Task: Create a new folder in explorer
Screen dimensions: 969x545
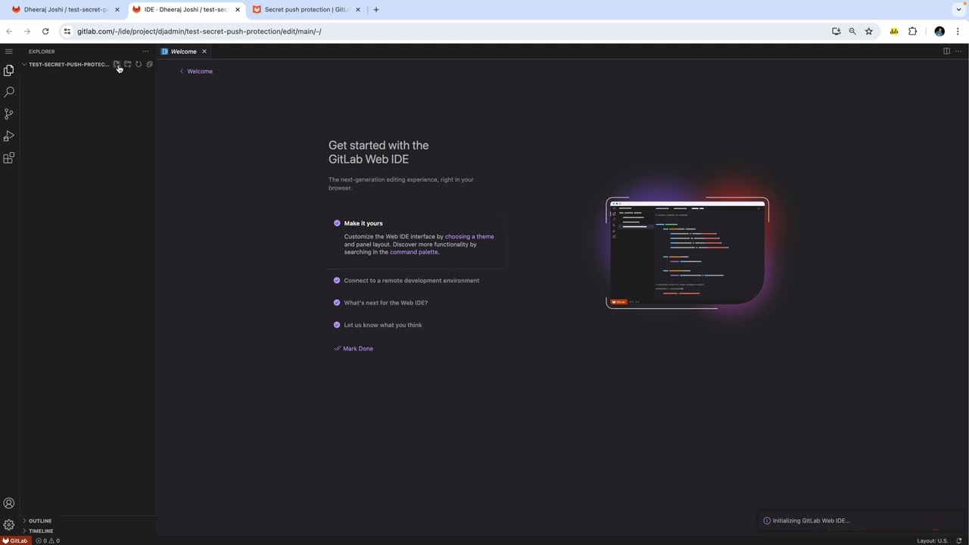Action: pos(127,64)
